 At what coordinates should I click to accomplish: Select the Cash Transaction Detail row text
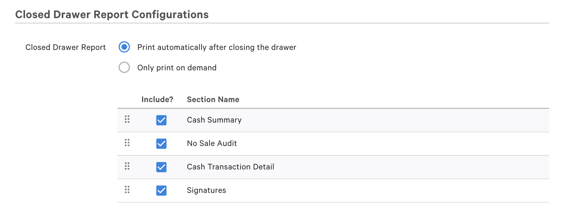(230, 167)
